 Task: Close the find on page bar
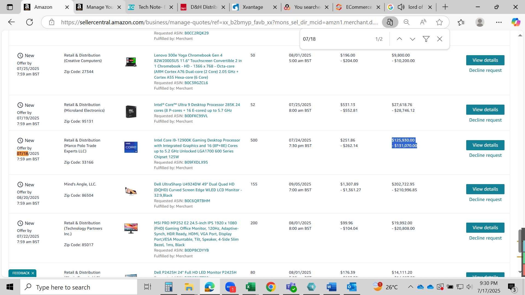440,39
